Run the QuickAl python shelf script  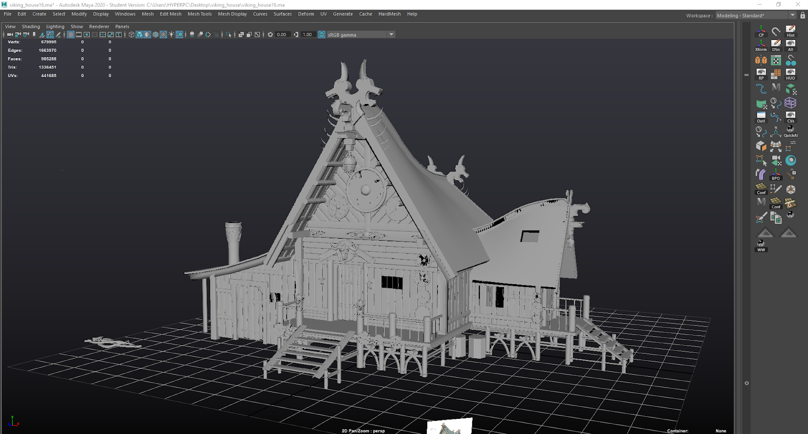790,131
